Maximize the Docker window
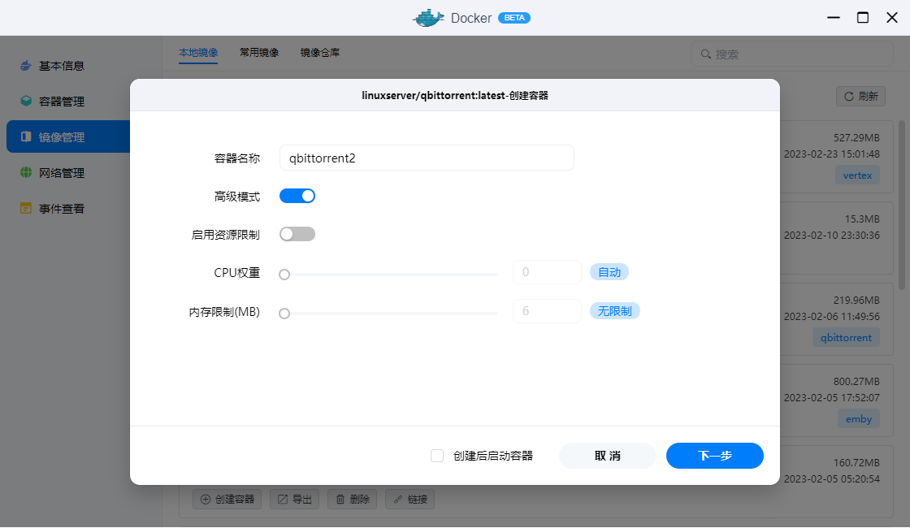This screenshot has height=528, width=910. click(x=863, y=17)
